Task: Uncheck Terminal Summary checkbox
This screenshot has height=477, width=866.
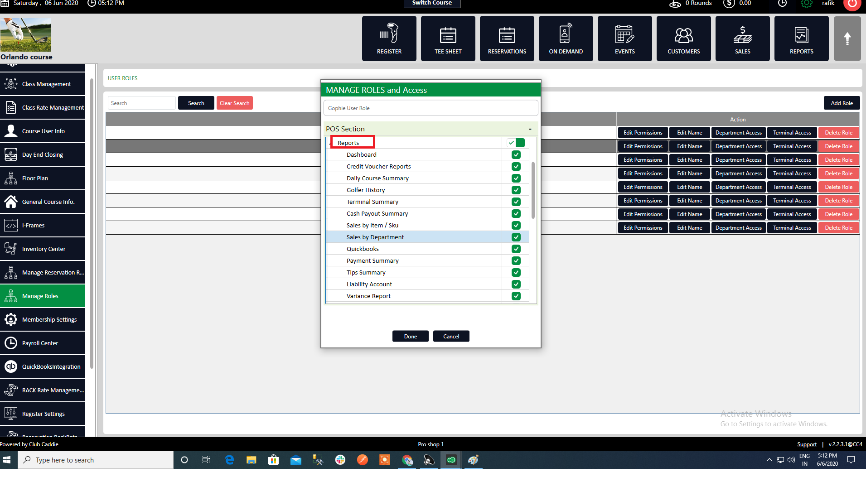Action: point(516,202)
